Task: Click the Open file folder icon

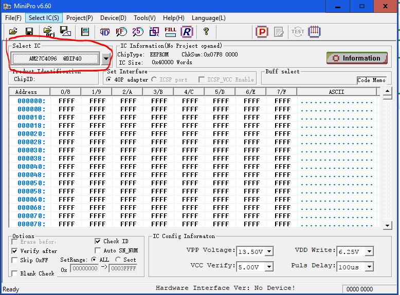Action: pos(13,32)
